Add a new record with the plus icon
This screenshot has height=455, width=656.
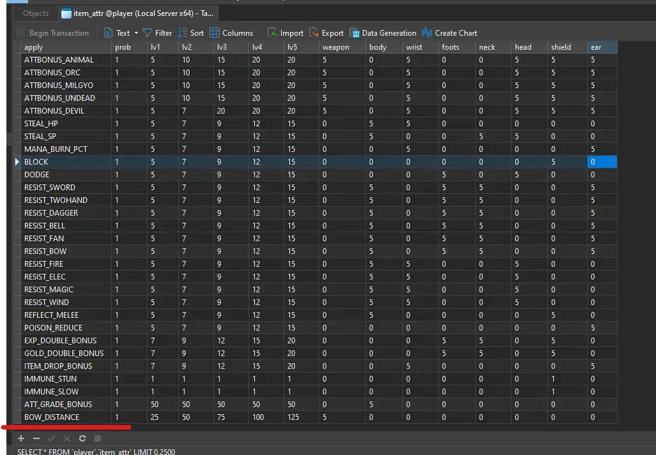pos(21,438)
